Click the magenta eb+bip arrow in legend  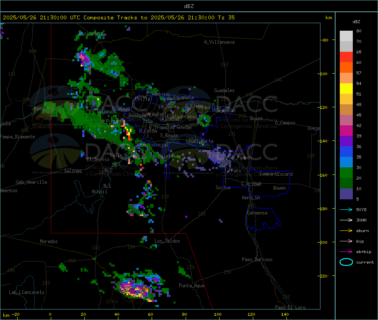pos(346,252)
